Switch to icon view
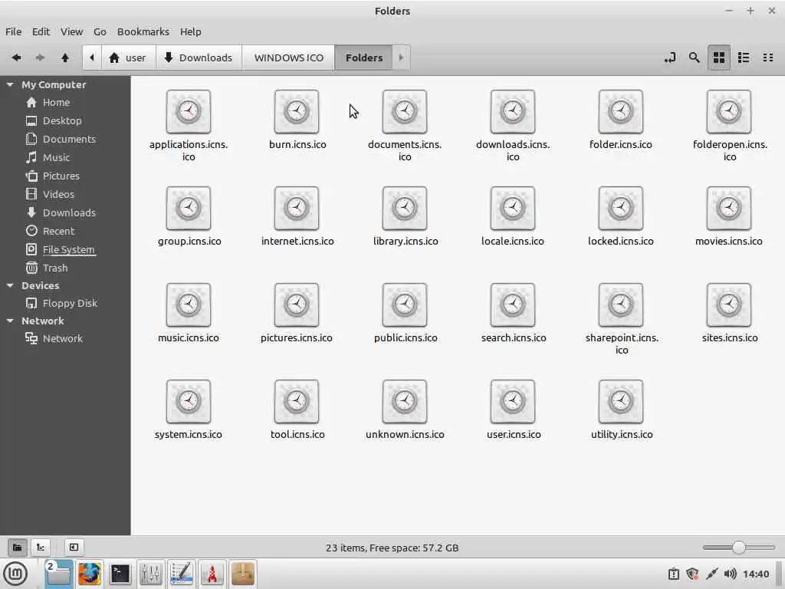Screen dimensions: 785x589 click(x=719, y=58)
